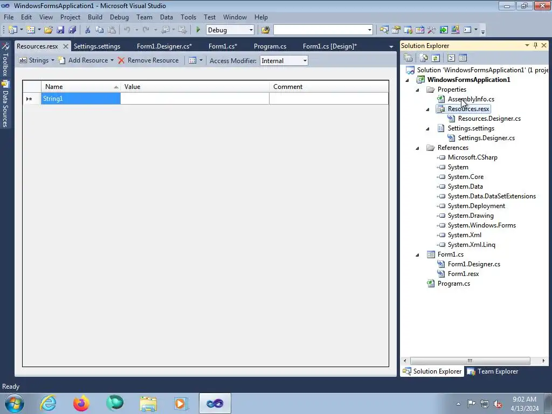Image resolution: width=552 pixels, height=414 pixels.
Task: Switch to the Form1.cs [Design] tab
Action: (x=330, y=46)
